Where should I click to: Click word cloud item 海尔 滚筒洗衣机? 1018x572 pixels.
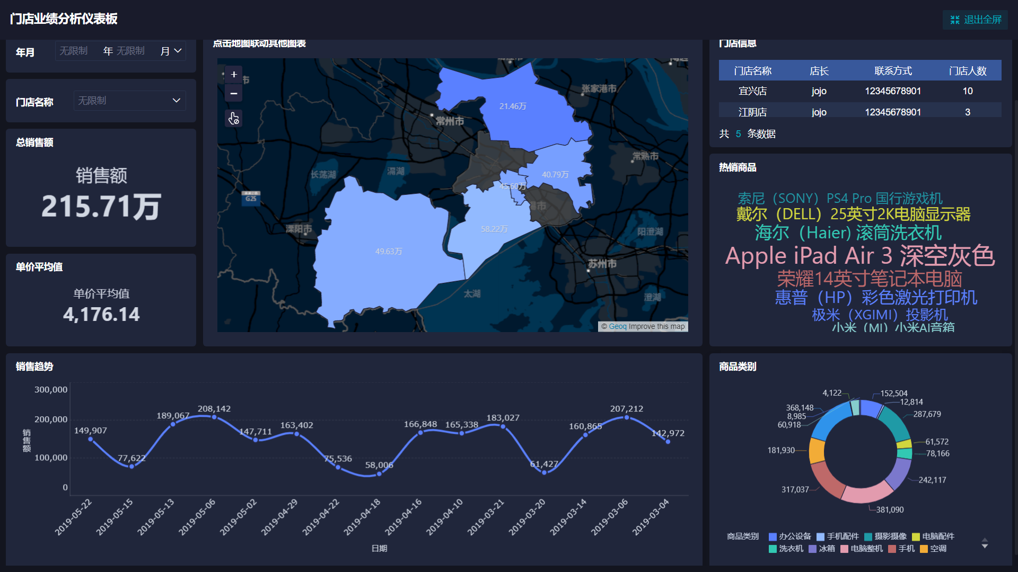point(848,233)
